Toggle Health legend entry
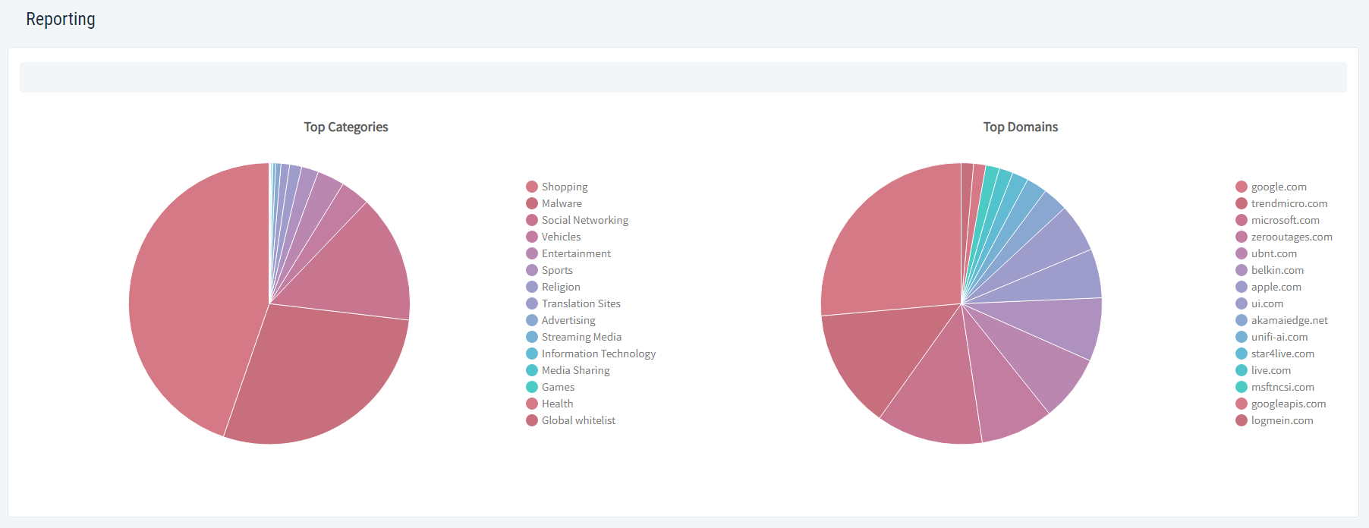1369x528 pixels. (x=549, y=404)
